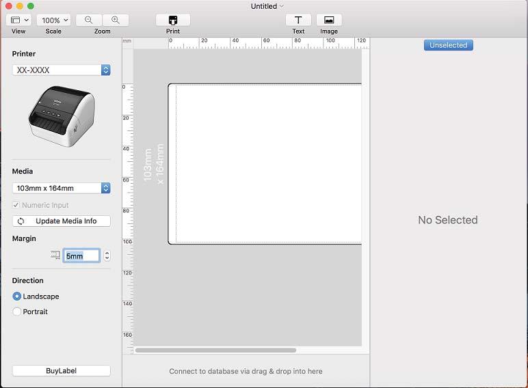Click the label printer picture

(62, 116)
